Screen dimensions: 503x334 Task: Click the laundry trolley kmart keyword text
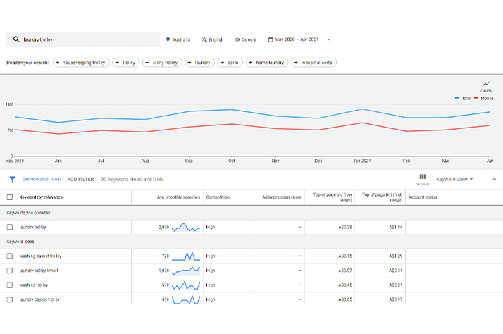point(39,271)
